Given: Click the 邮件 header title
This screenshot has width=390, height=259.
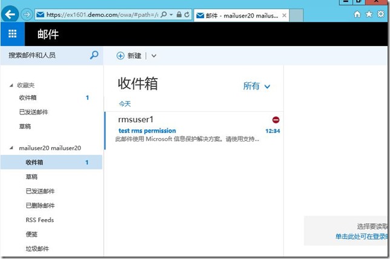Looking at the screenshot, I should tap(48, 34).
